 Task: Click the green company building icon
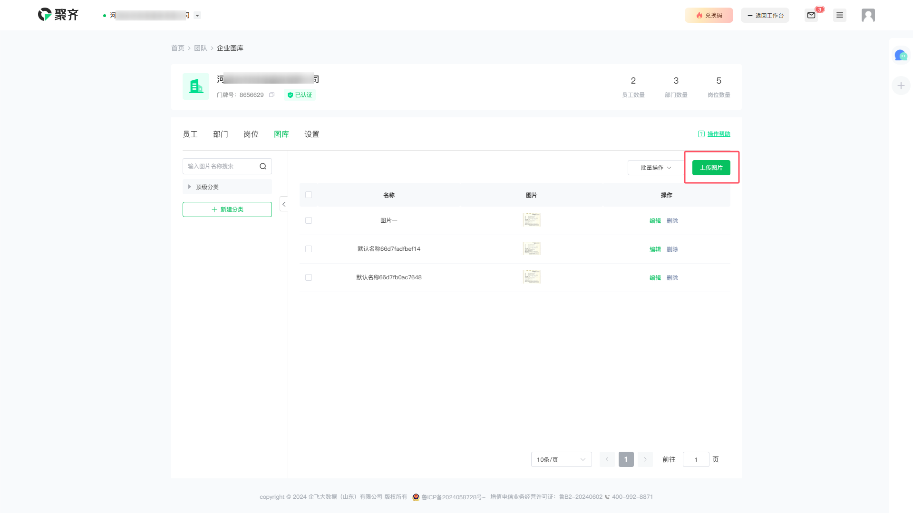coord(196,86)
